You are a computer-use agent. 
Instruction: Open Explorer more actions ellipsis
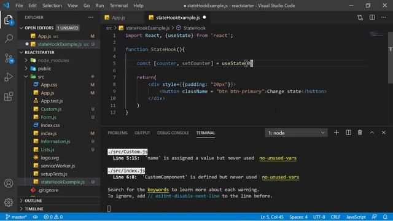[x=91, y=17]
